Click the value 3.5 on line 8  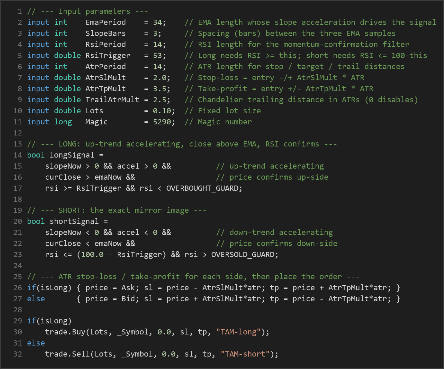click(160, 89)
